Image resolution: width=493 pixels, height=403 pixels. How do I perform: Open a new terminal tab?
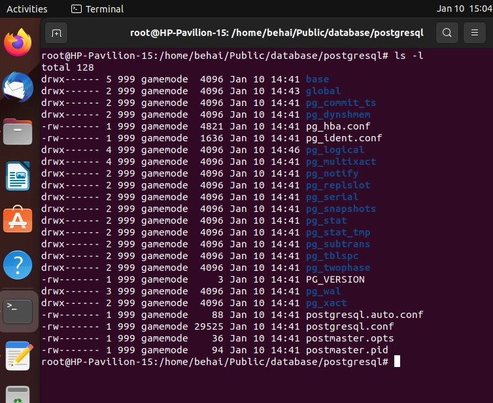[x=56, y=33]
